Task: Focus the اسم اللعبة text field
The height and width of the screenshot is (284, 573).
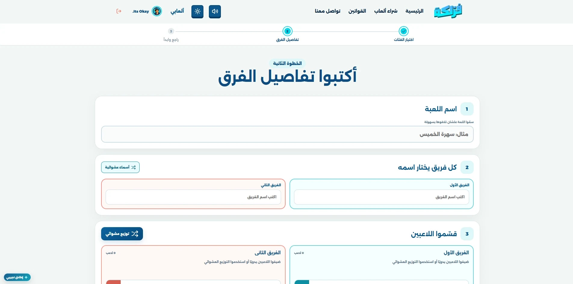Action: (287, 134)
